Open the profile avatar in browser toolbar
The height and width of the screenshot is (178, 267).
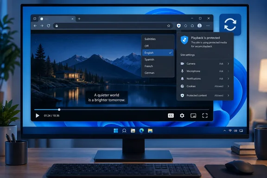pyautogui.click(x=200, y=25)
